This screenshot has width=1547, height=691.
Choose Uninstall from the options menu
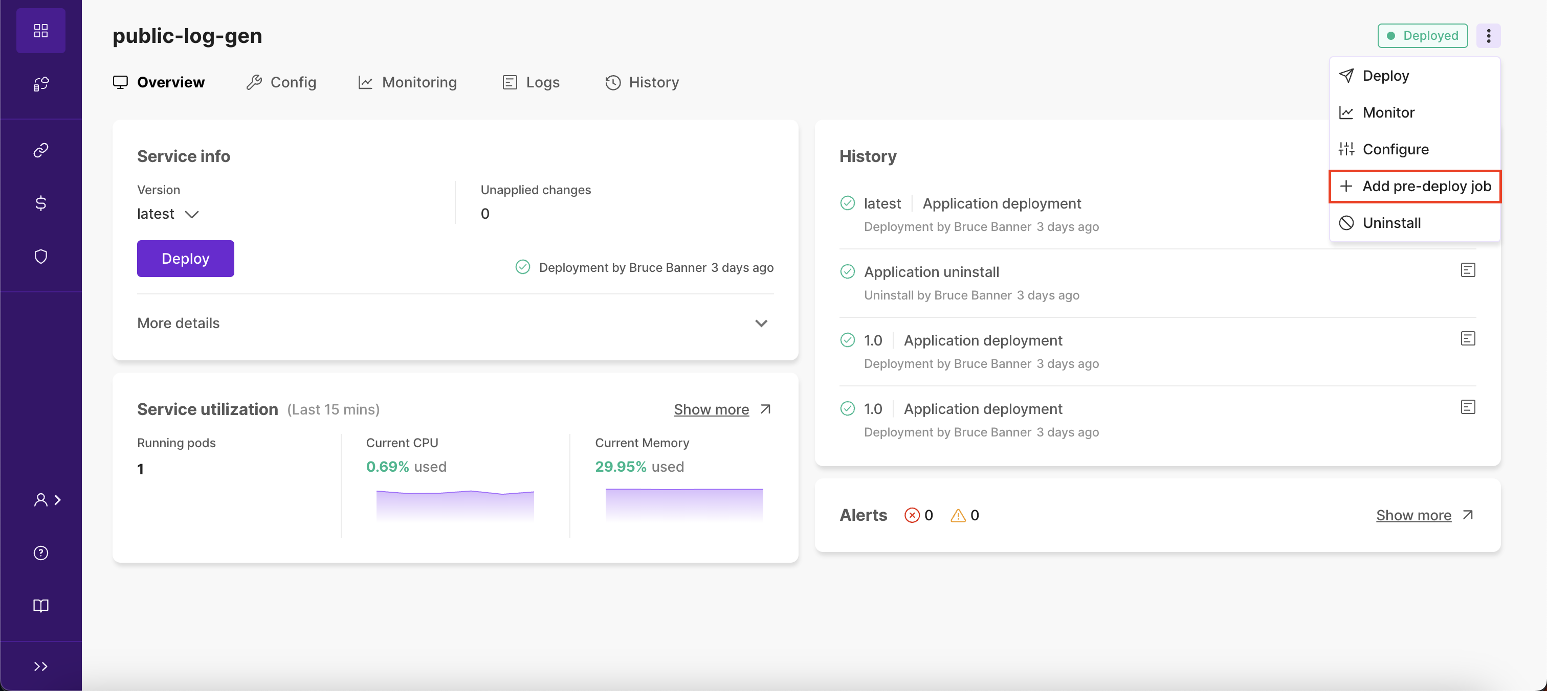click(x=1415, y=223)
